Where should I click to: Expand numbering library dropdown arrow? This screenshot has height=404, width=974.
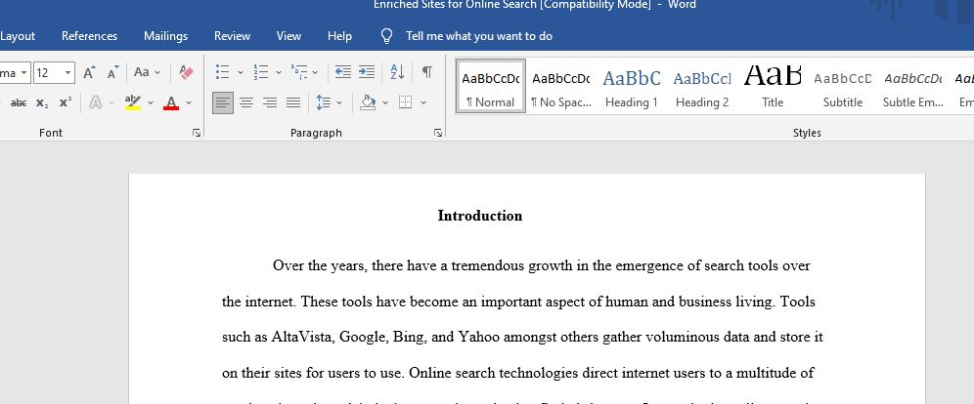279,73
